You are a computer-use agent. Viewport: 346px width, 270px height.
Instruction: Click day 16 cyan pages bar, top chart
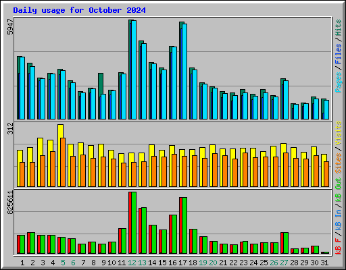[x=174, y=83]
